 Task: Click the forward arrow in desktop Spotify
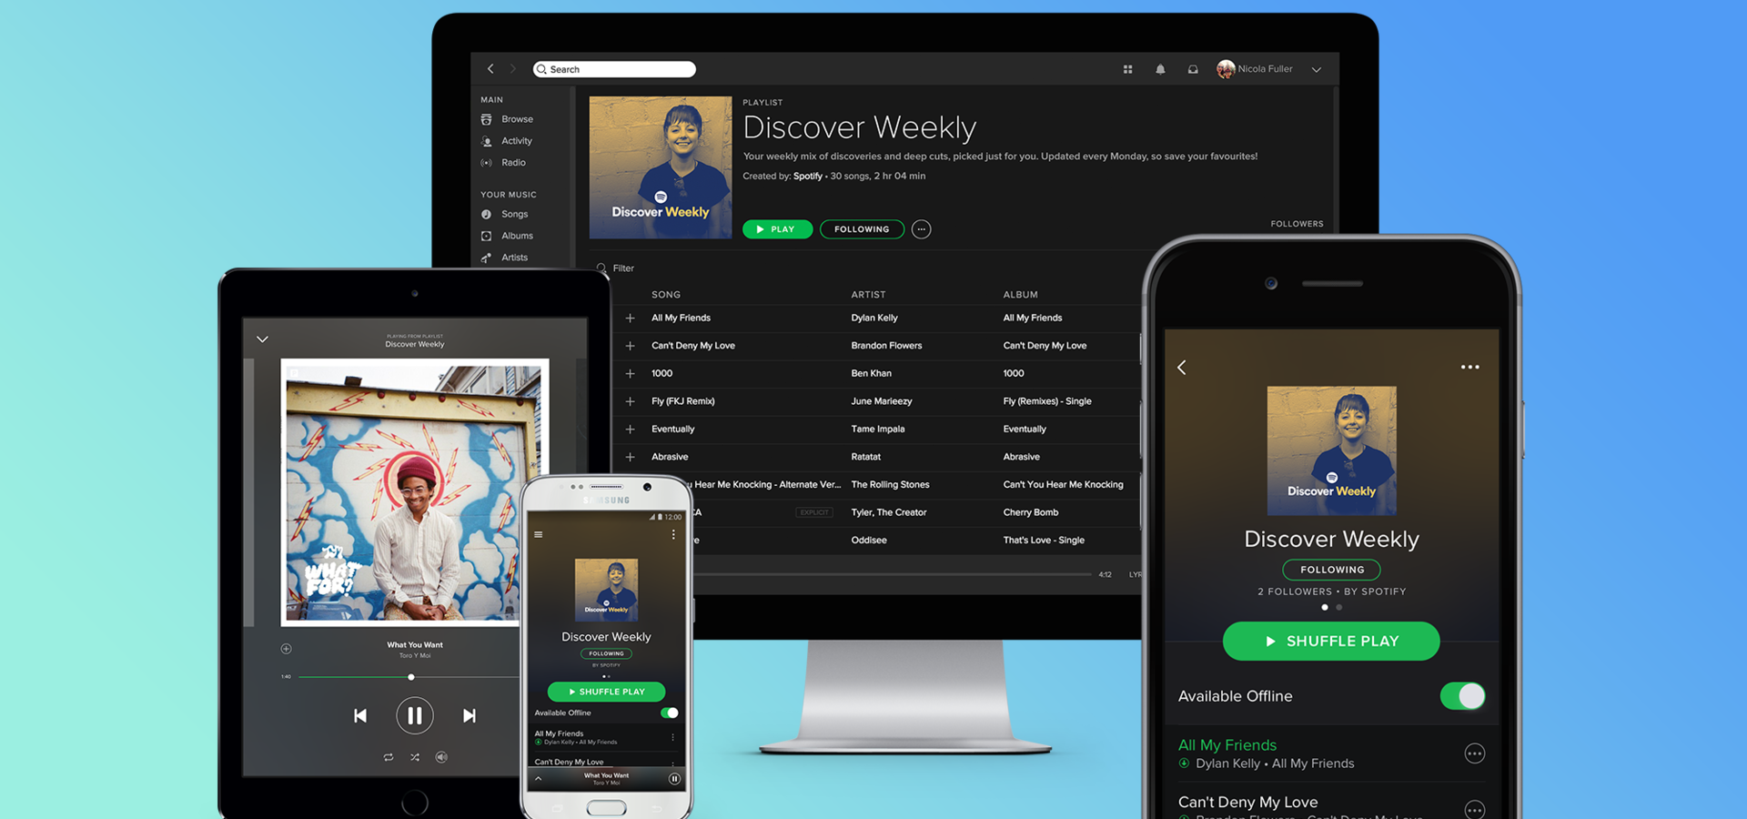pyautogui.click(x=512, y=69)
